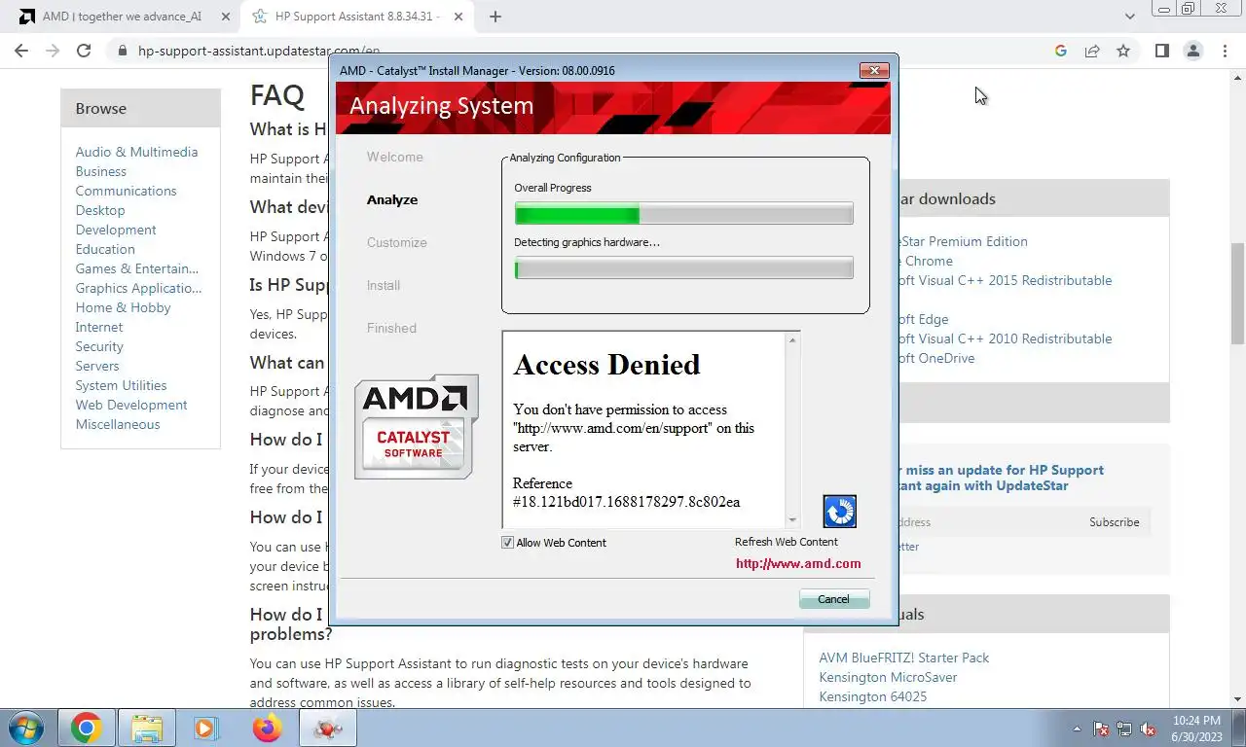
Task: Open the Web Development category link
Action: point(131,405)
